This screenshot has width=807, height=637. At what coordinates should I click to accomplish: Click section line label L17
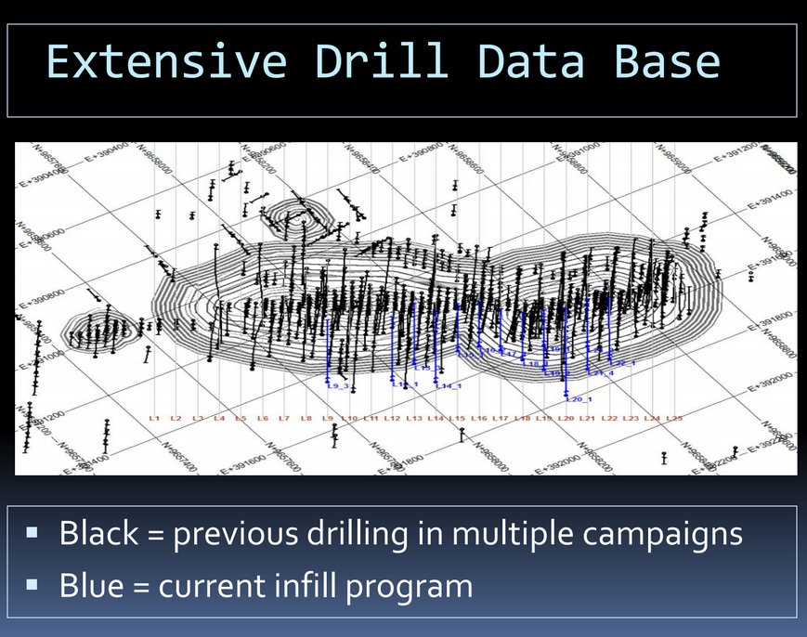[501, 418]
